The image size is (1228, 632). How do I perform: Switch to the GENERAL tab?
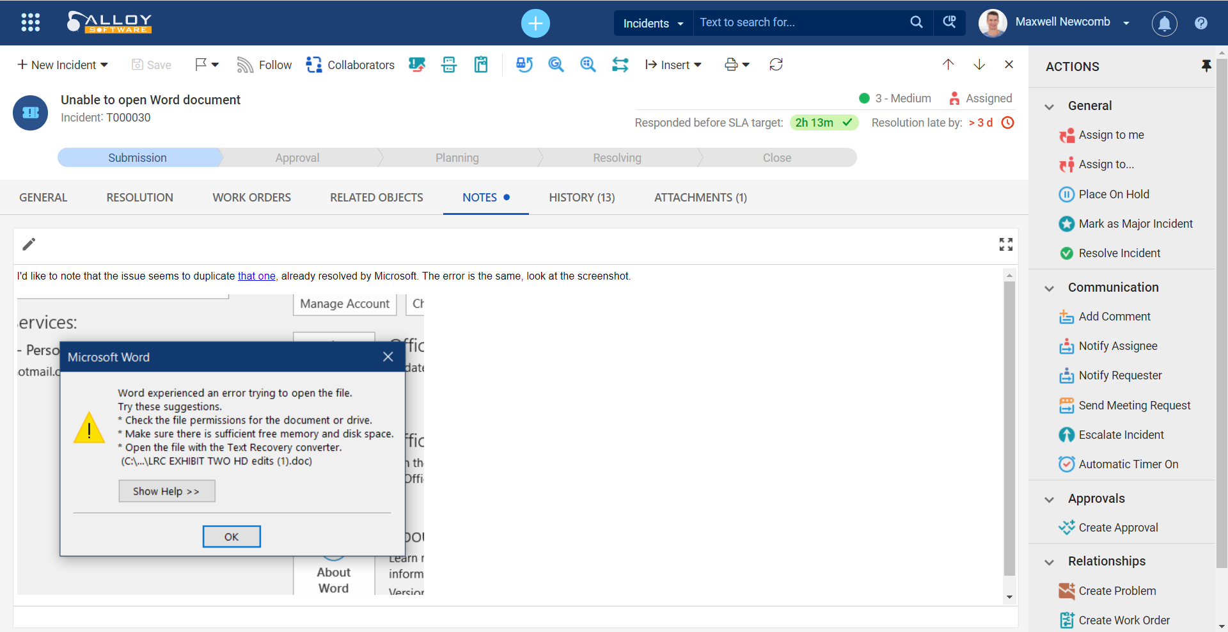tap(43, 198)
